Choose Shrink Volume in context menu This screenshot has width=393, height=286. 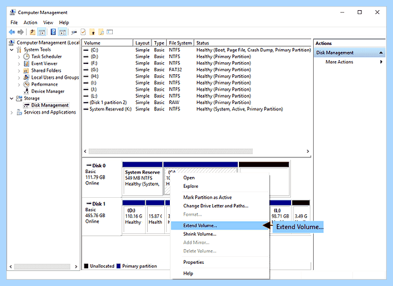(219, 234)
